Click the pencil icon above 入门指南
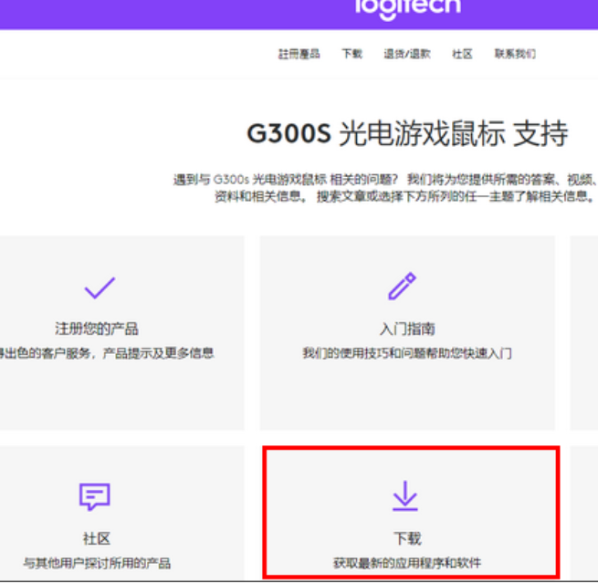Screen dimensions: 598x584 coord(402,287)
